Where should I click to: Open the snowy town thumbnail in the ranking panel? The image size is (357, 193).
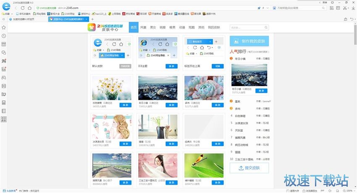tap(249, 75)
